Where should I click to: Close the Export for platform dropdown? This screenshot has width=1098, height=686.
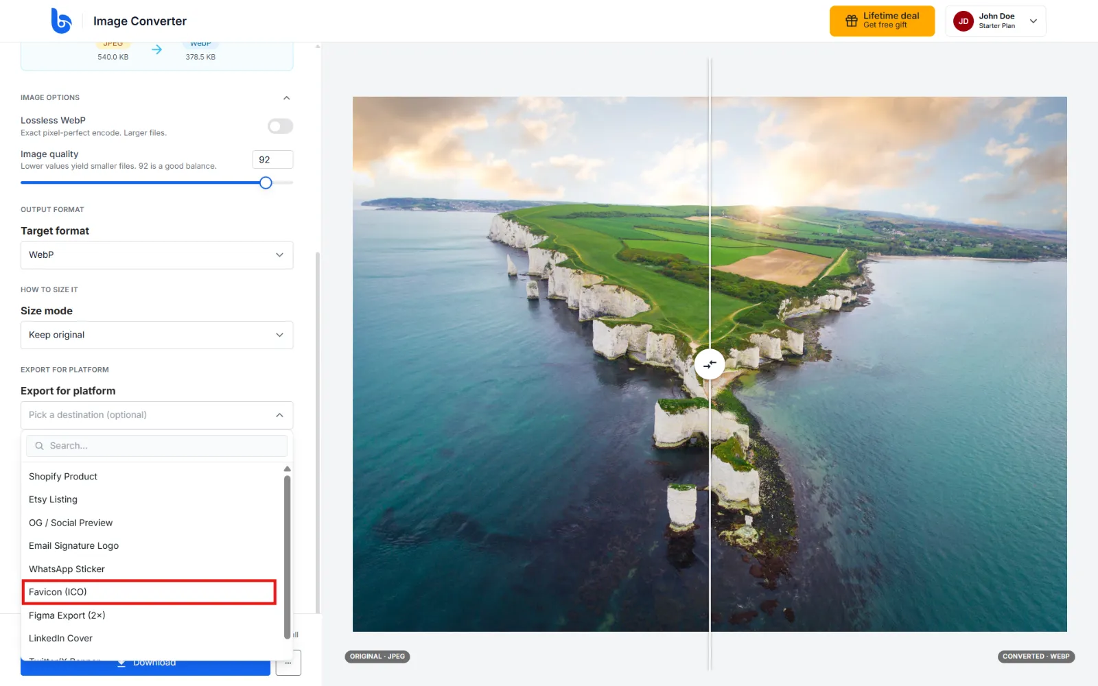157,415
